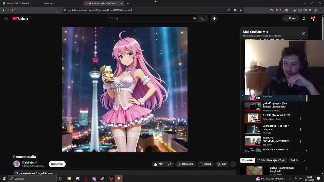Create a clip with Klip button
Viewport: 324px width, 182px height.
click(x=222, y=164)
